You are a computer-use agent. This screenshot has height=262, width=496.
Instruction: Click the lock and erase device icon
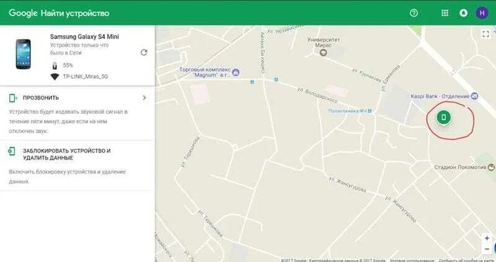pos(12,151)
